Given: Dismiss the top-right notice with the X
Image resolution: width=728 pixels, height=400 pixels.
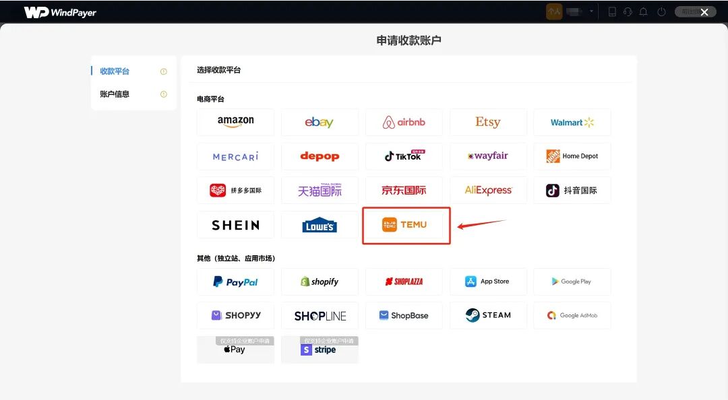Looking at the screenshot, I should point(705,11).
